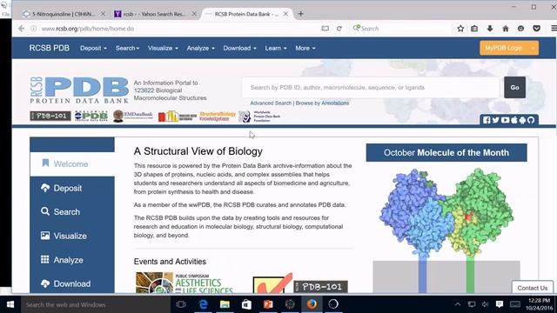The width and height of the screenshot is (557, 313).
Task: Focus the PDB ID search field
Action: tap(371, 87)
